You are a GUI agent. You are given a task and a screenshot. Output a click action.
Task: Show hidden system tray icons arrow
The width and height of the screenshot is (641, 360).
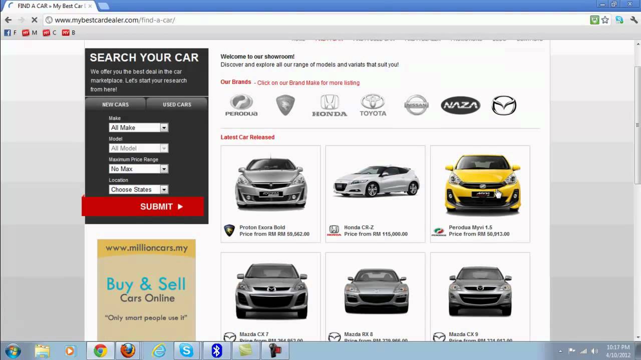(560, 351)
